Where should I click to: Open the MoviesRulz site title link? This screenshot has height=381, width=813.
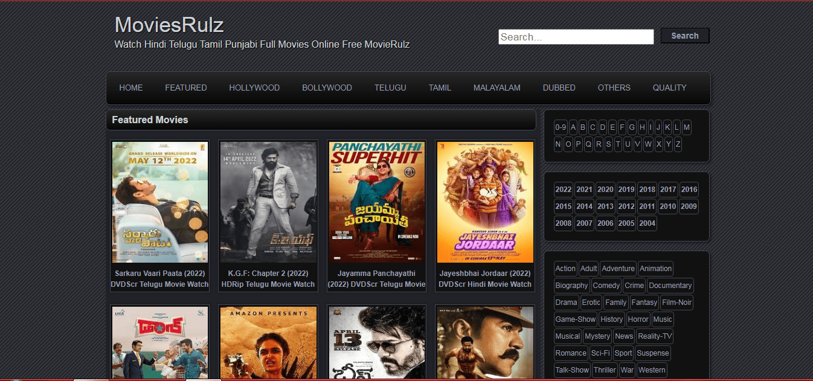pos(169,25)
